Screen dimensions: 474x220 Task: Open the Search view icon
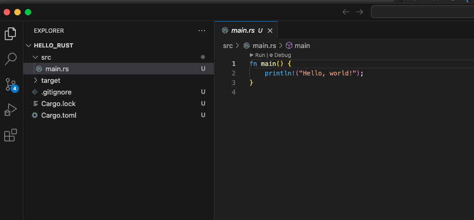pos(11,59)
